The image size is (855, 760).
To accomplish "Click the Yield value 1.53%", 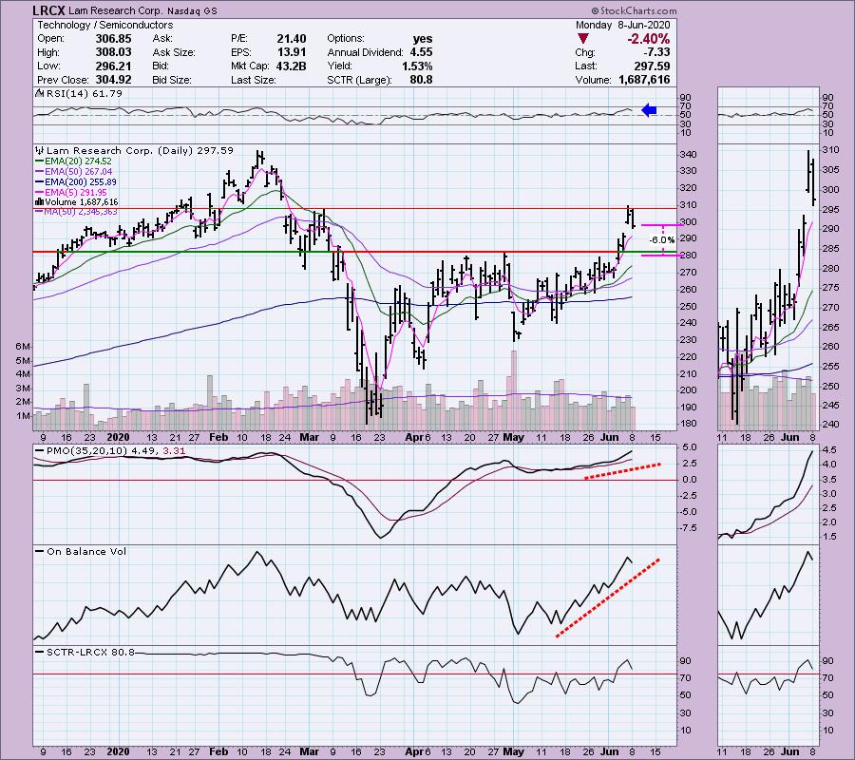I will (417, 66).
